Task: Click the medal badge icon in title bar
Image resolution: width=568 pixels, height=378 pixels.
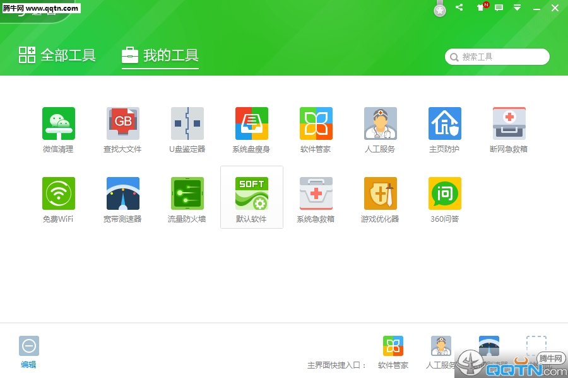Action: [x=440, y=9]
